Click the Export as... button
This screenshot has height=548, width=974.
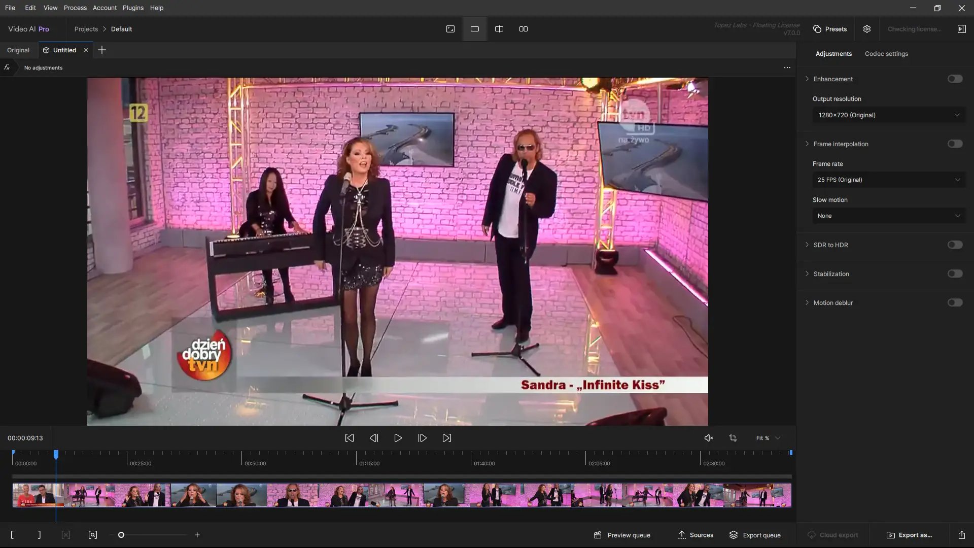click(909, 535)
